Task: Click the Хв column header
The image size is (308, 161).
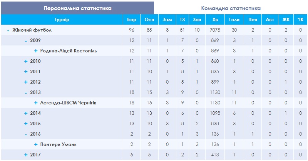Action: (x=215, y=20)
